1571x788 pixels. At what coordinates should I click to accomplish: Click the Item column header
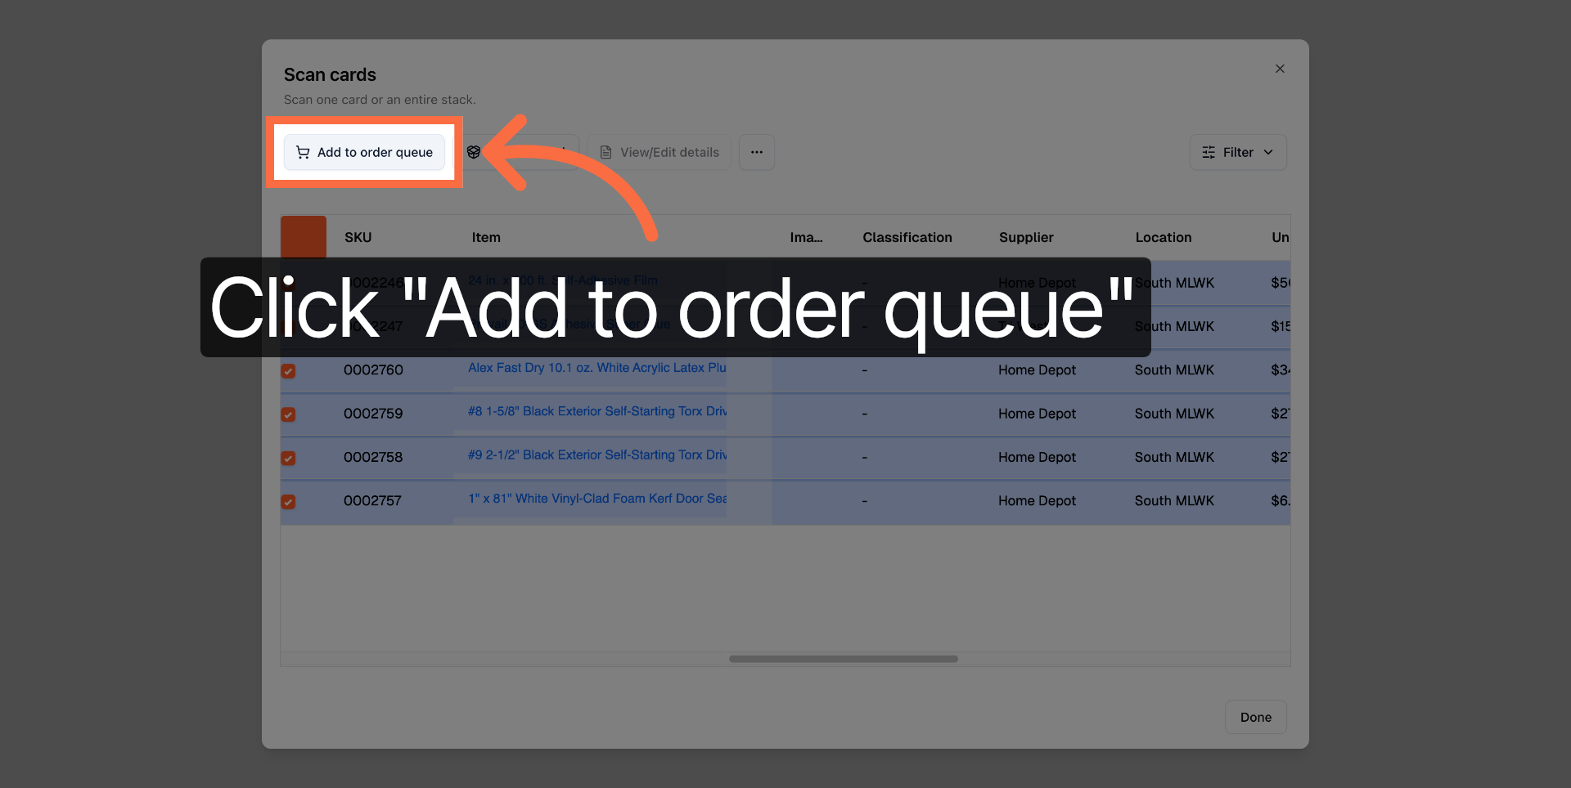coord(486,237)
